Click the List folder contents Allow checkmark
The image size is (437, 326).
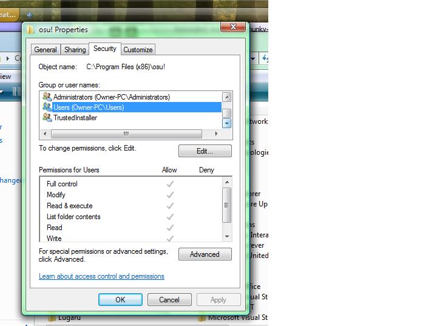point(170,217)
